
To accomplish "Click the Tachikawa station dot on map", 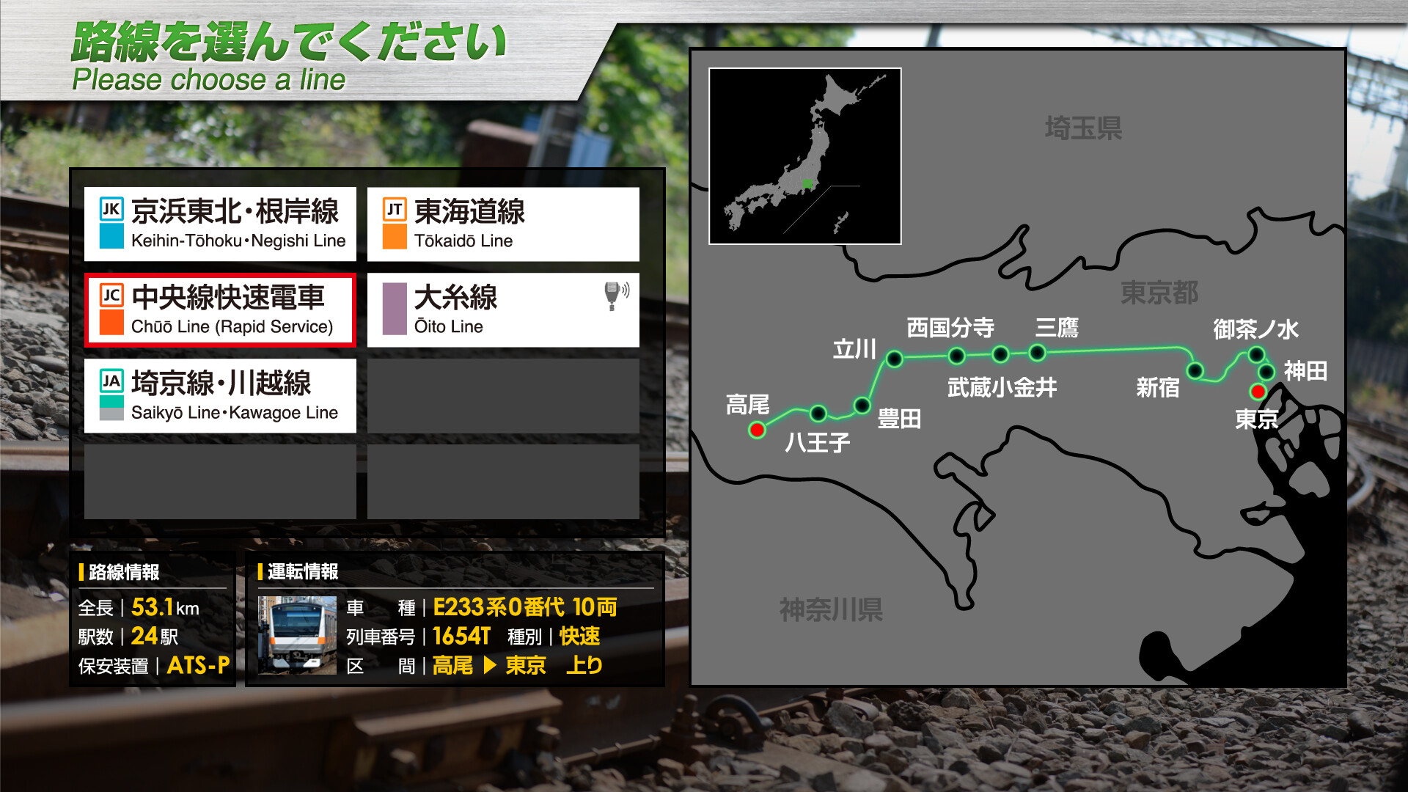I will pyautogui.click(x=894, y=359).
